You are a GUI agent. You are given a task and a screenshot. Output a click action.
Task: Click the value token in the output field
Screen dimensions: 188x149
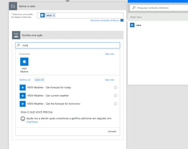coord(48,15)
